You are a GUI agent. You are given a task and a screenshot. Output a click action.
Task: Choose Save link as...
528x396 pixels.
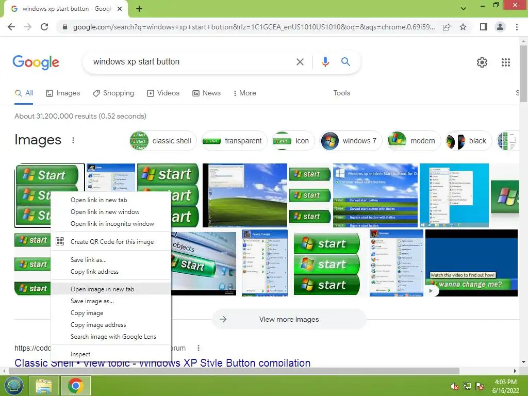[x=111, y=260]
